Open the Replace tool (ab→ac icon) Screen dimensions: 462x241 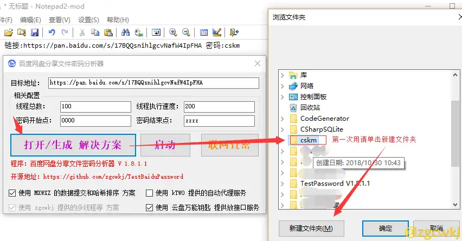pos(139,32)
